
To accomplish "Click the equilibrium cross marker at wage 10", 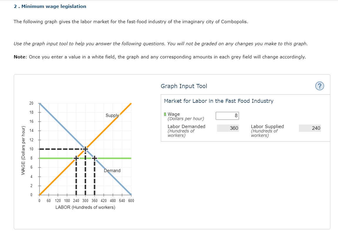I will [85, 149].
